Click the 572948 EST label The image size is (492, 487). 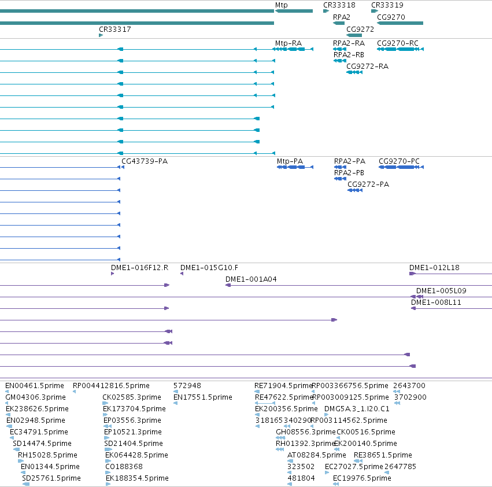click(187, 386)
